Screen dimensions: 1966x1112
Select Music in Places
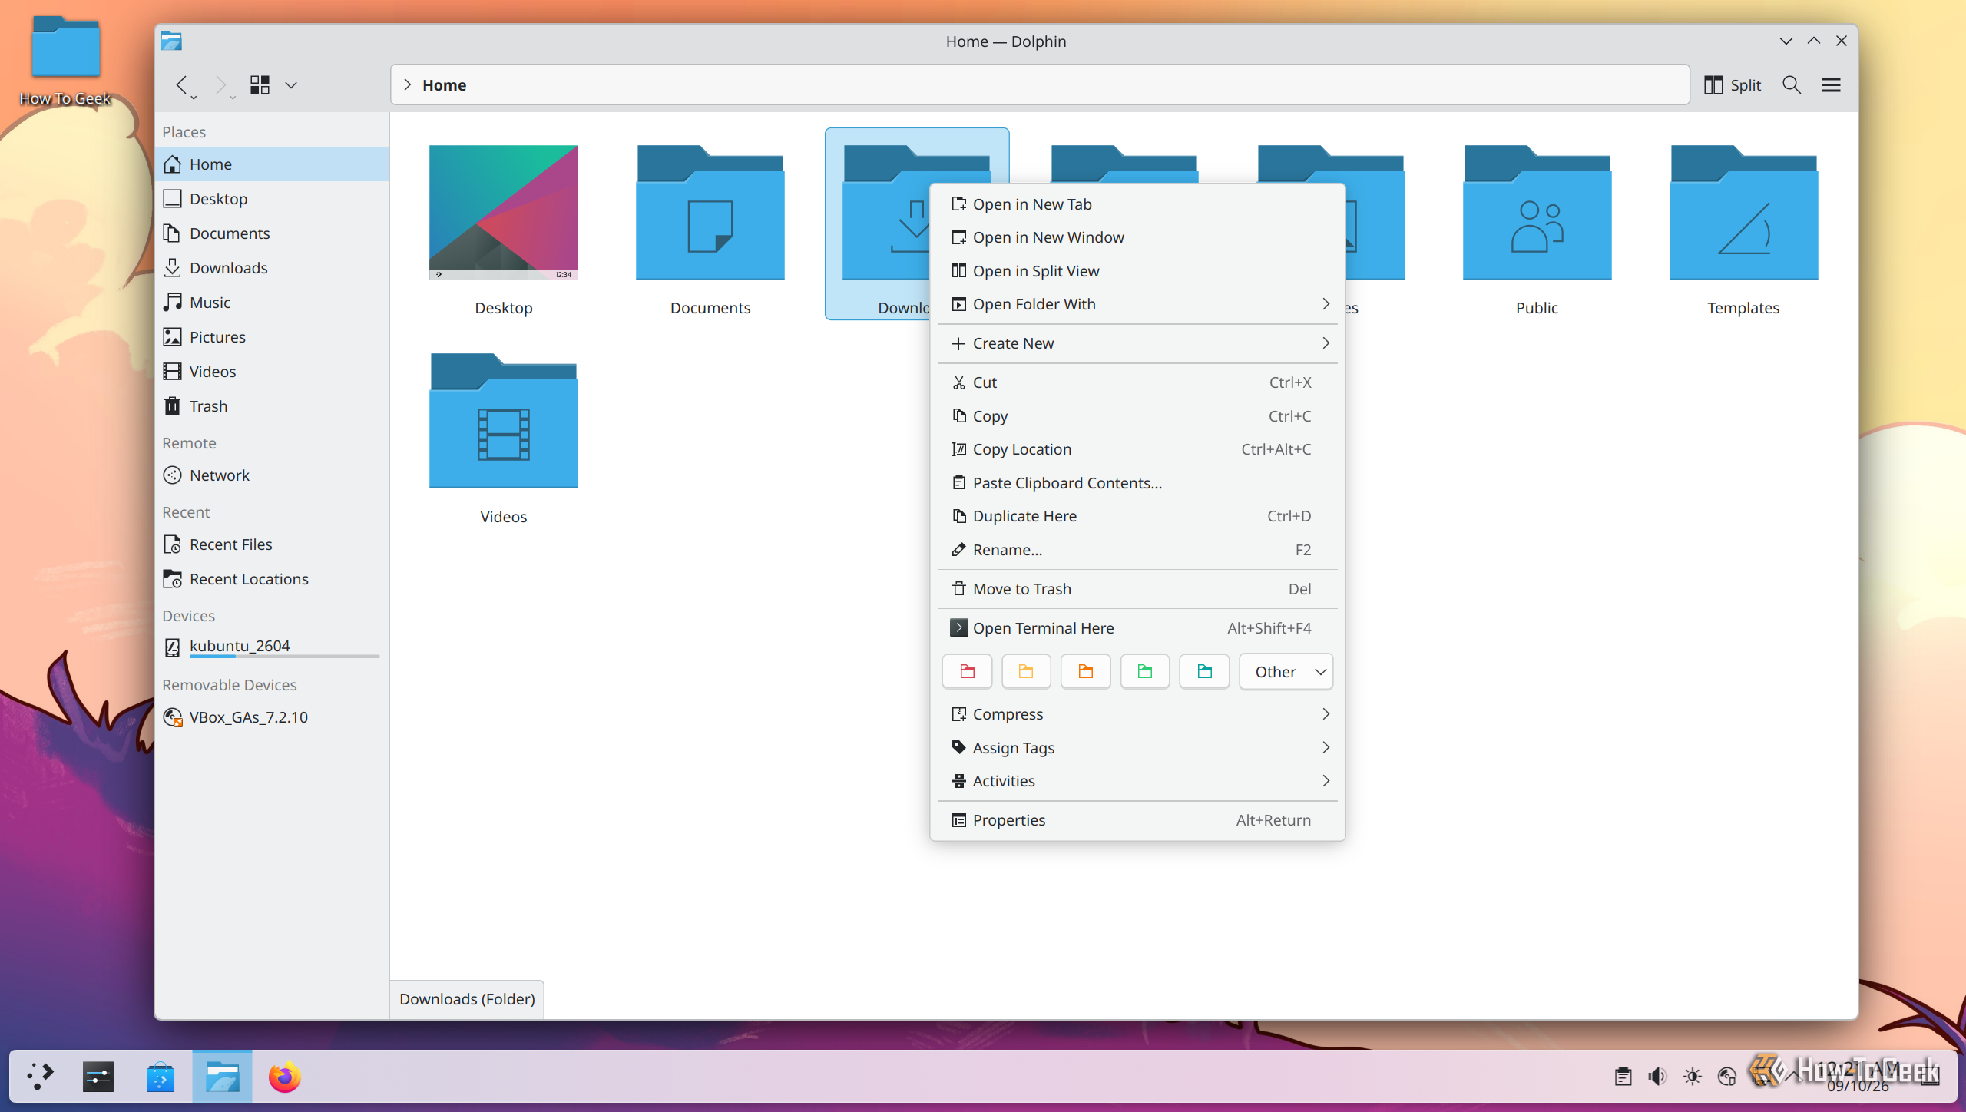click(x=272, y=303)
